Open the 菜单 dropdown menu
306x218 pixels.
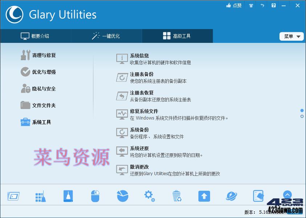click(291, 36)
